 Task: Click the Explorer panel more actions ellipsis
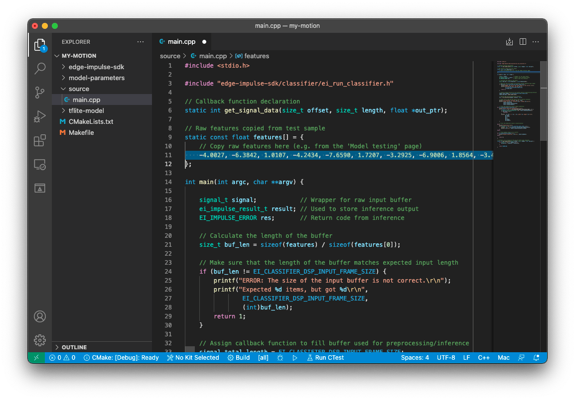click(x=141, y=42)
